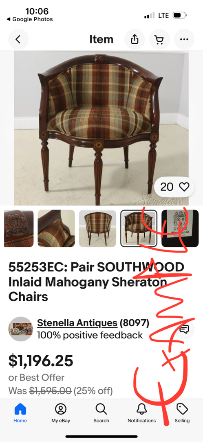The height and width of the screenshot is (442, 203).
Task: Select carved crest detail thumbnail
Action: pyautogui.click(x=18, y=228)
